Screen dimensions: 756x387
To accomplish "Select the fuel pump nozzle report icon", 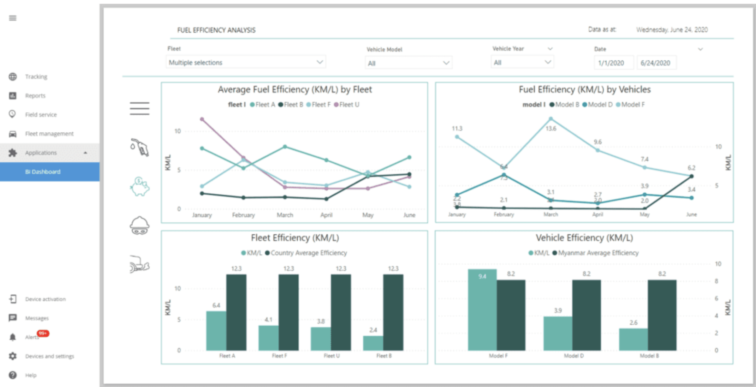I will (139, 147).
